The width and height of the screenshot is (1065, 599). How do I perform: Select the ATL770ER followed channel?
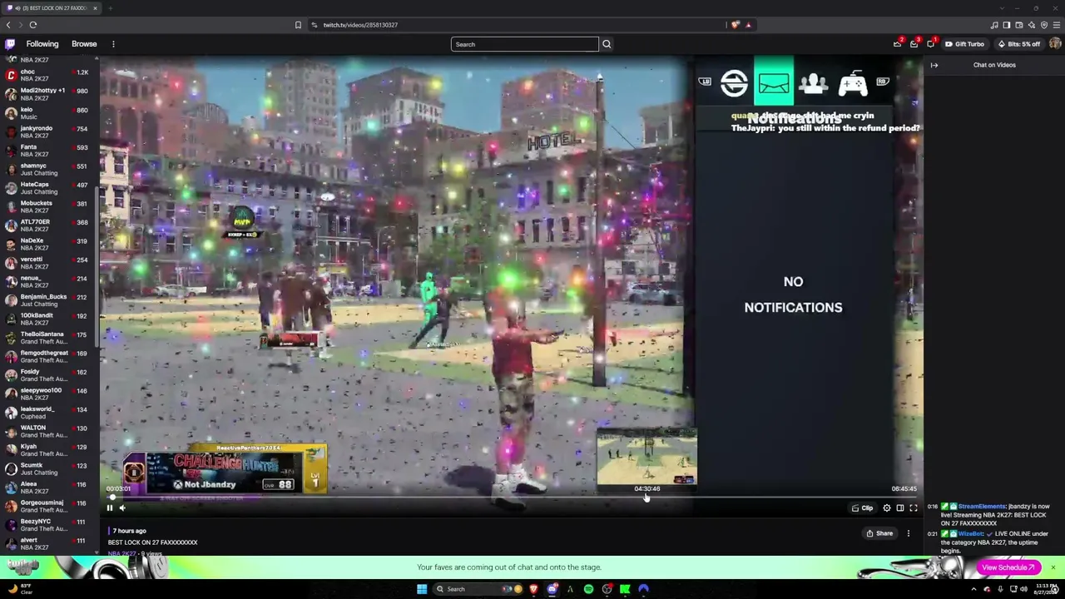tap(49, 225)
